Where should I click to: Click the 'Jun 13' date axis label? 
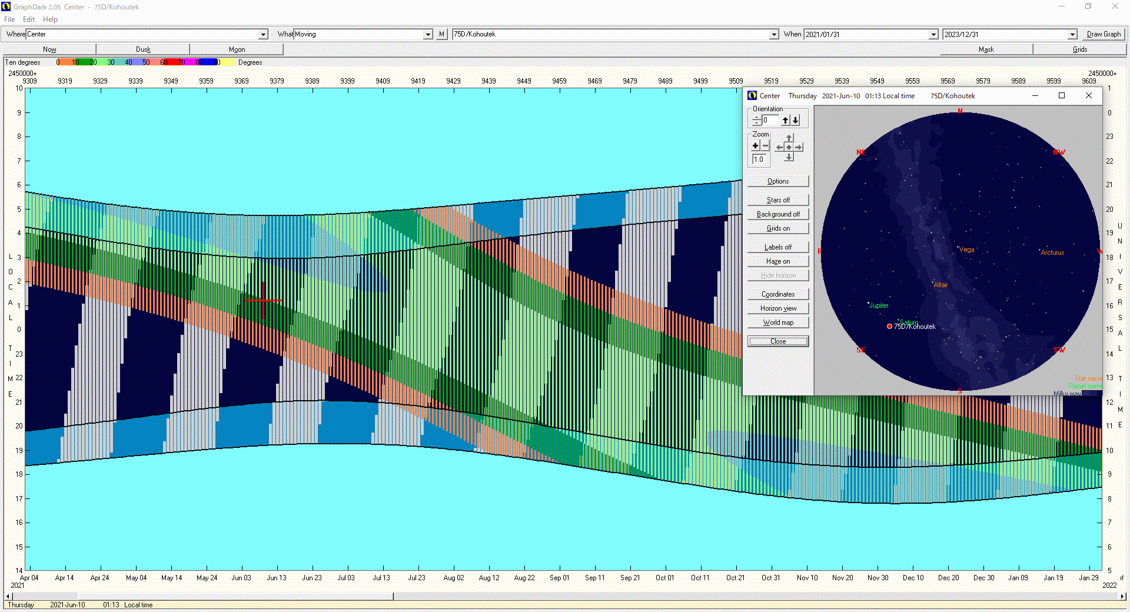tap(277, 578)
